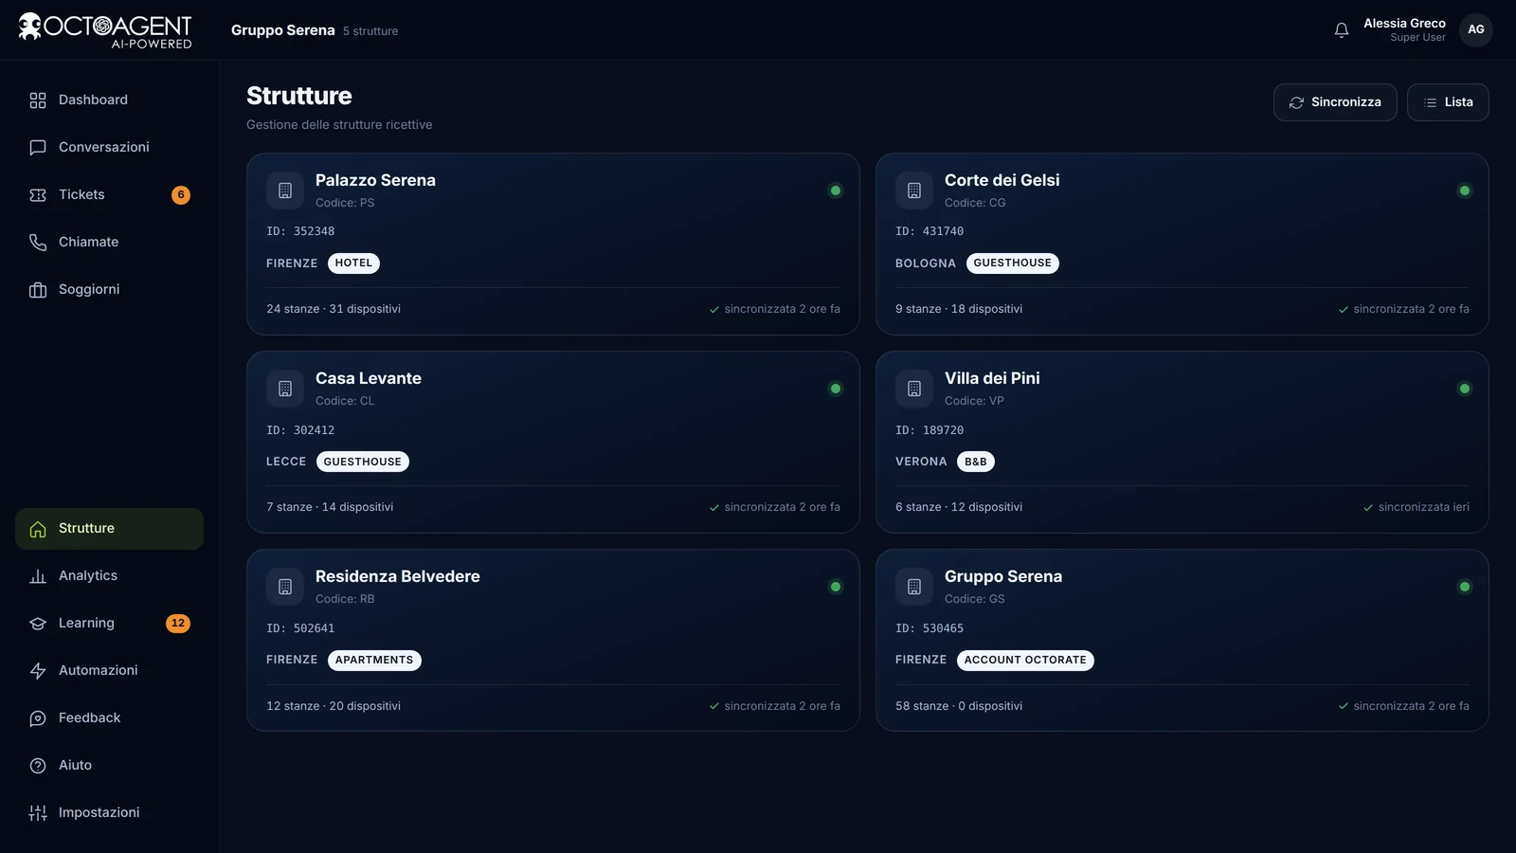The width and height of the screenshot is (1516, 853).
Task: Click the Aiuto help circle icon
Action: pyautogui.click(x=38, y=766)
